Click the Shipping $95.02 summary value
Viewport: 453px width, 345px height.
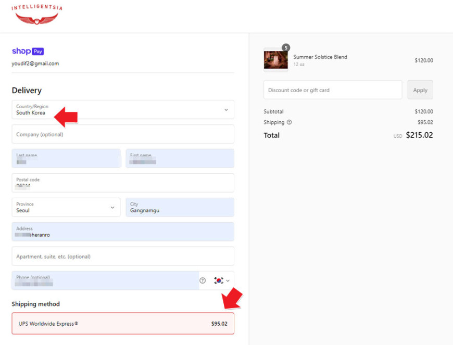pyautogui.click(x=425, y=122)
